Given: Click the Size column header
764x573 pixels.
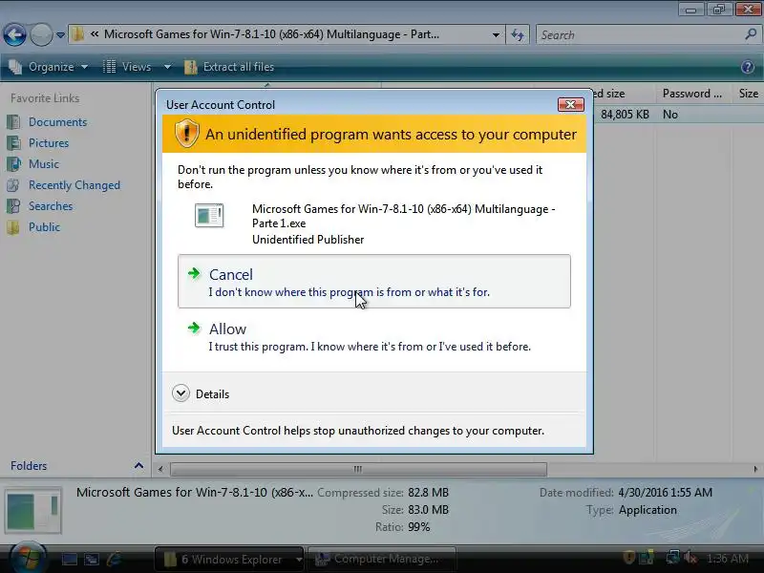Looking at the screenshot, I should pos(748,93).
